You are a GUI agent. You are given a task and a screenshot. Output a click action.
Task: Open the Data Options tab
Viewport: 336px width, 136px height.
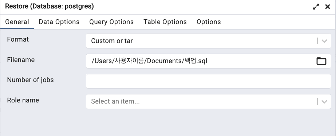click(x=59, y=22)
